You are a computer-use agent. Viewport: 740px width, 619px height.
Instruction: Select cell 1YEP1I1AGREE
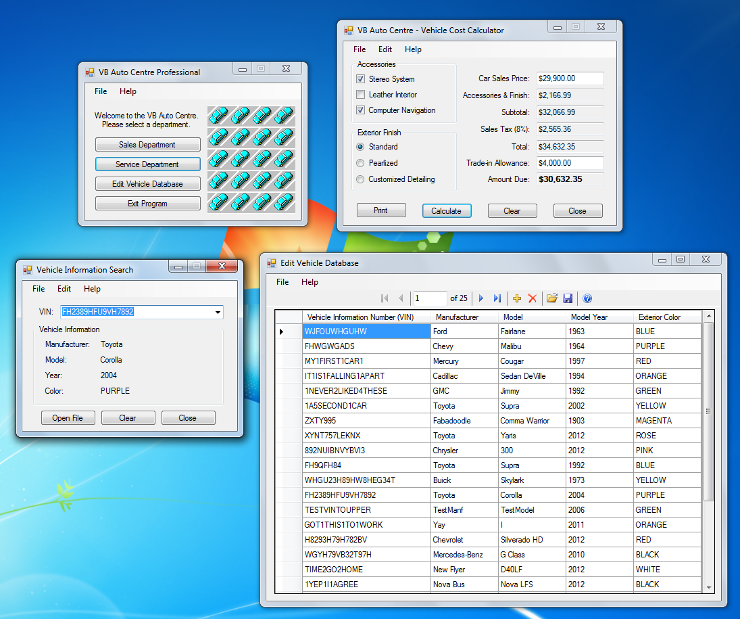pos(366,584)
